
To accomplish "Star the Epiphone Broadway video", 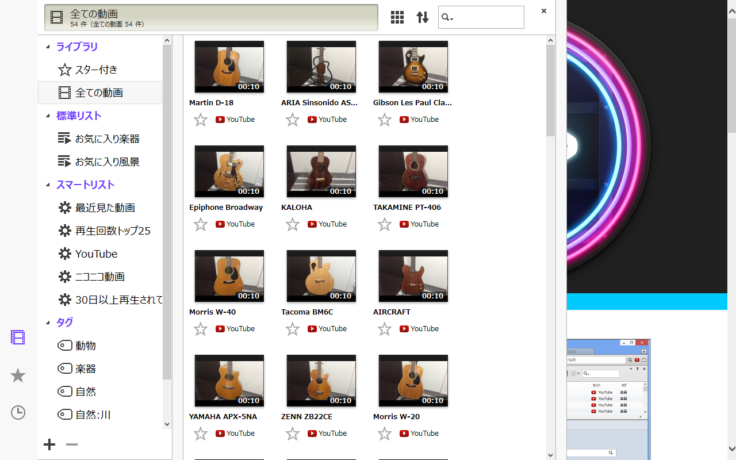I will [201, 224].
